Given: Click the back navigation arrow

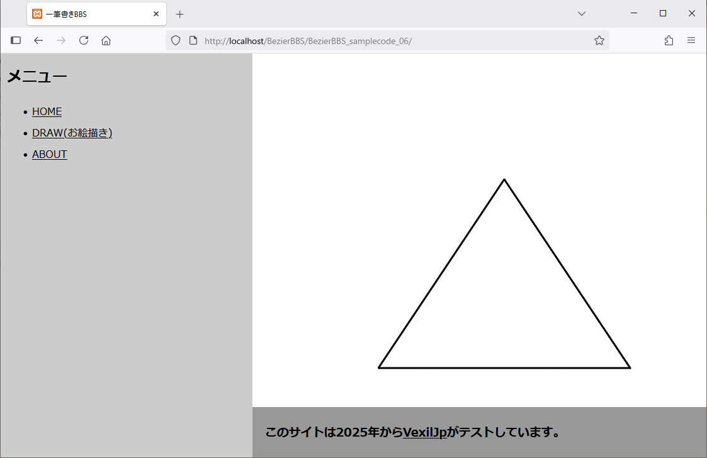Looking at the screenshot, I should point(38,40).
